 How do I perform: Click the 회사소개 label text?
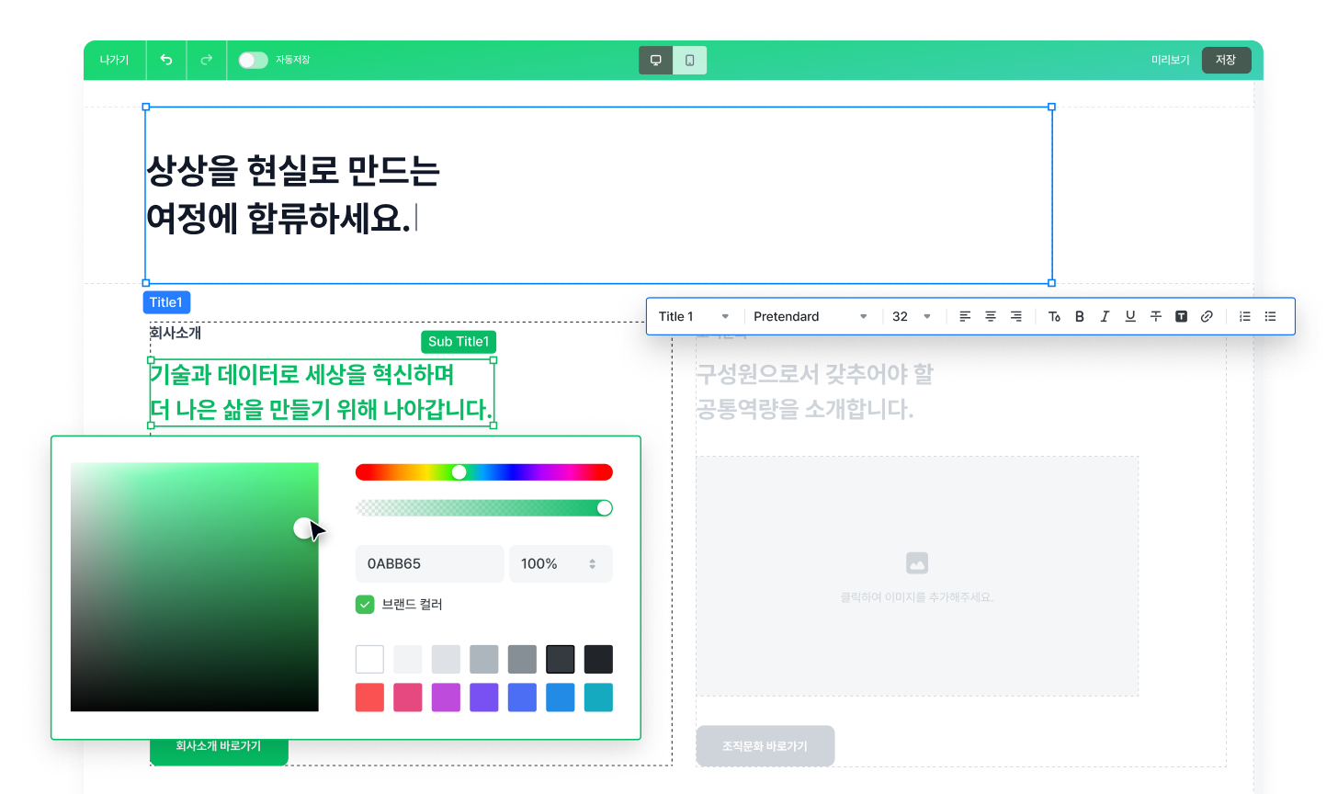pos(176,333)
